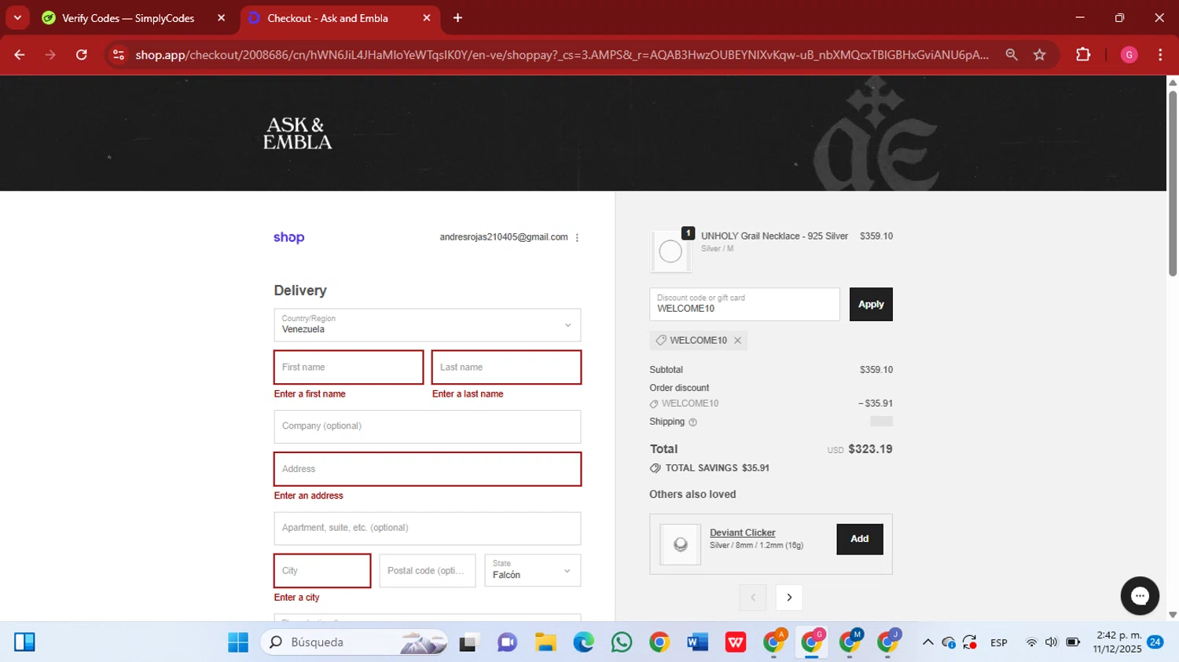The width and height of the screenshot is (1179, 662).
Task: Click the Windows taskbar search box
Action: point(354,642)
